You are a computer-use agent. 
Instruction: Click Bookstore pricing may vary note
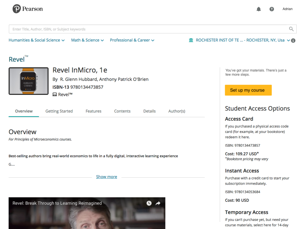(247, 159)
